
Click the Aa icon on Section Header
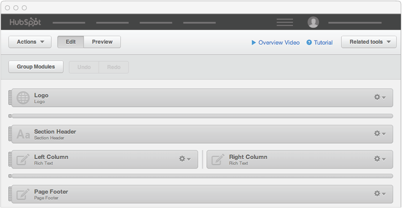23,134
